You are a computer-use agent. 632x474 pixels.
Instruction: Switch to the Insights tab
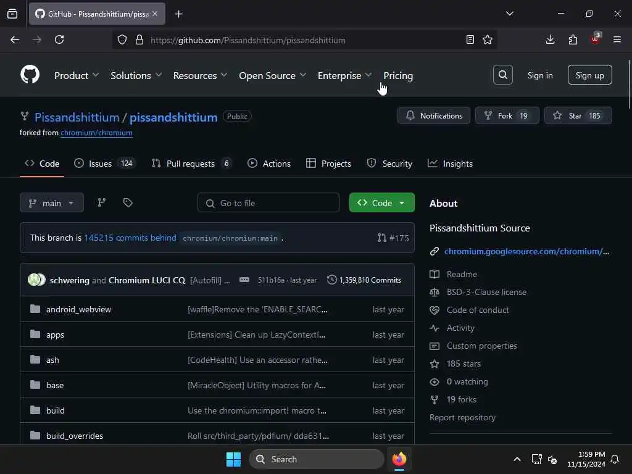[450, 164]
